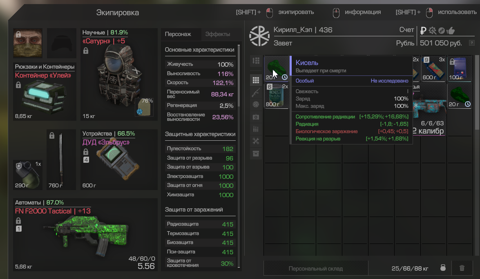Screen dimensions: 480x279
Task: Click the Контейнер «Улей» container slot
Action: (x=45, y=91)
